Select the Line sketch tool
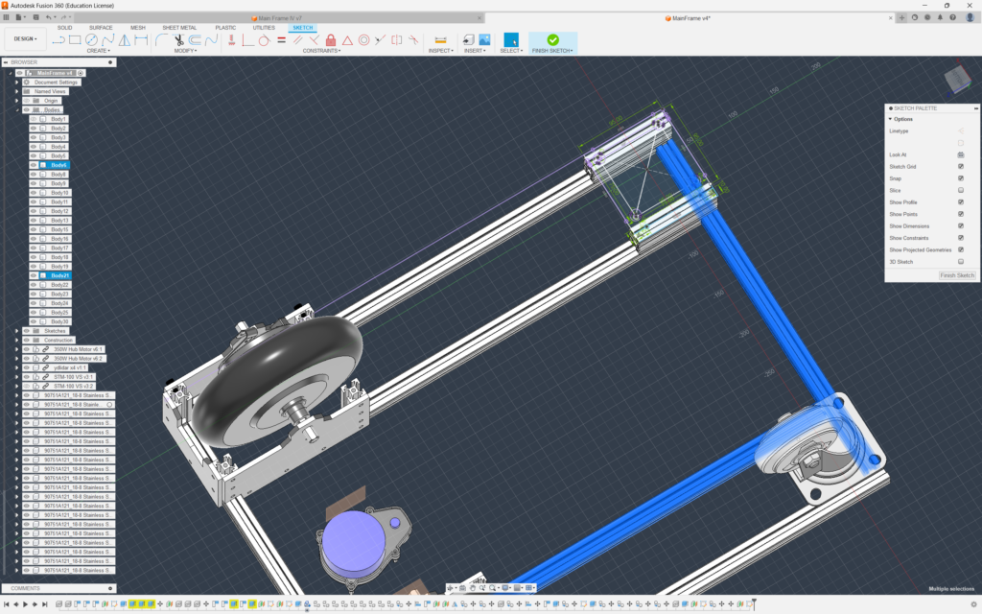The width and height of the screenshot is (982, 614). (58, 40)
